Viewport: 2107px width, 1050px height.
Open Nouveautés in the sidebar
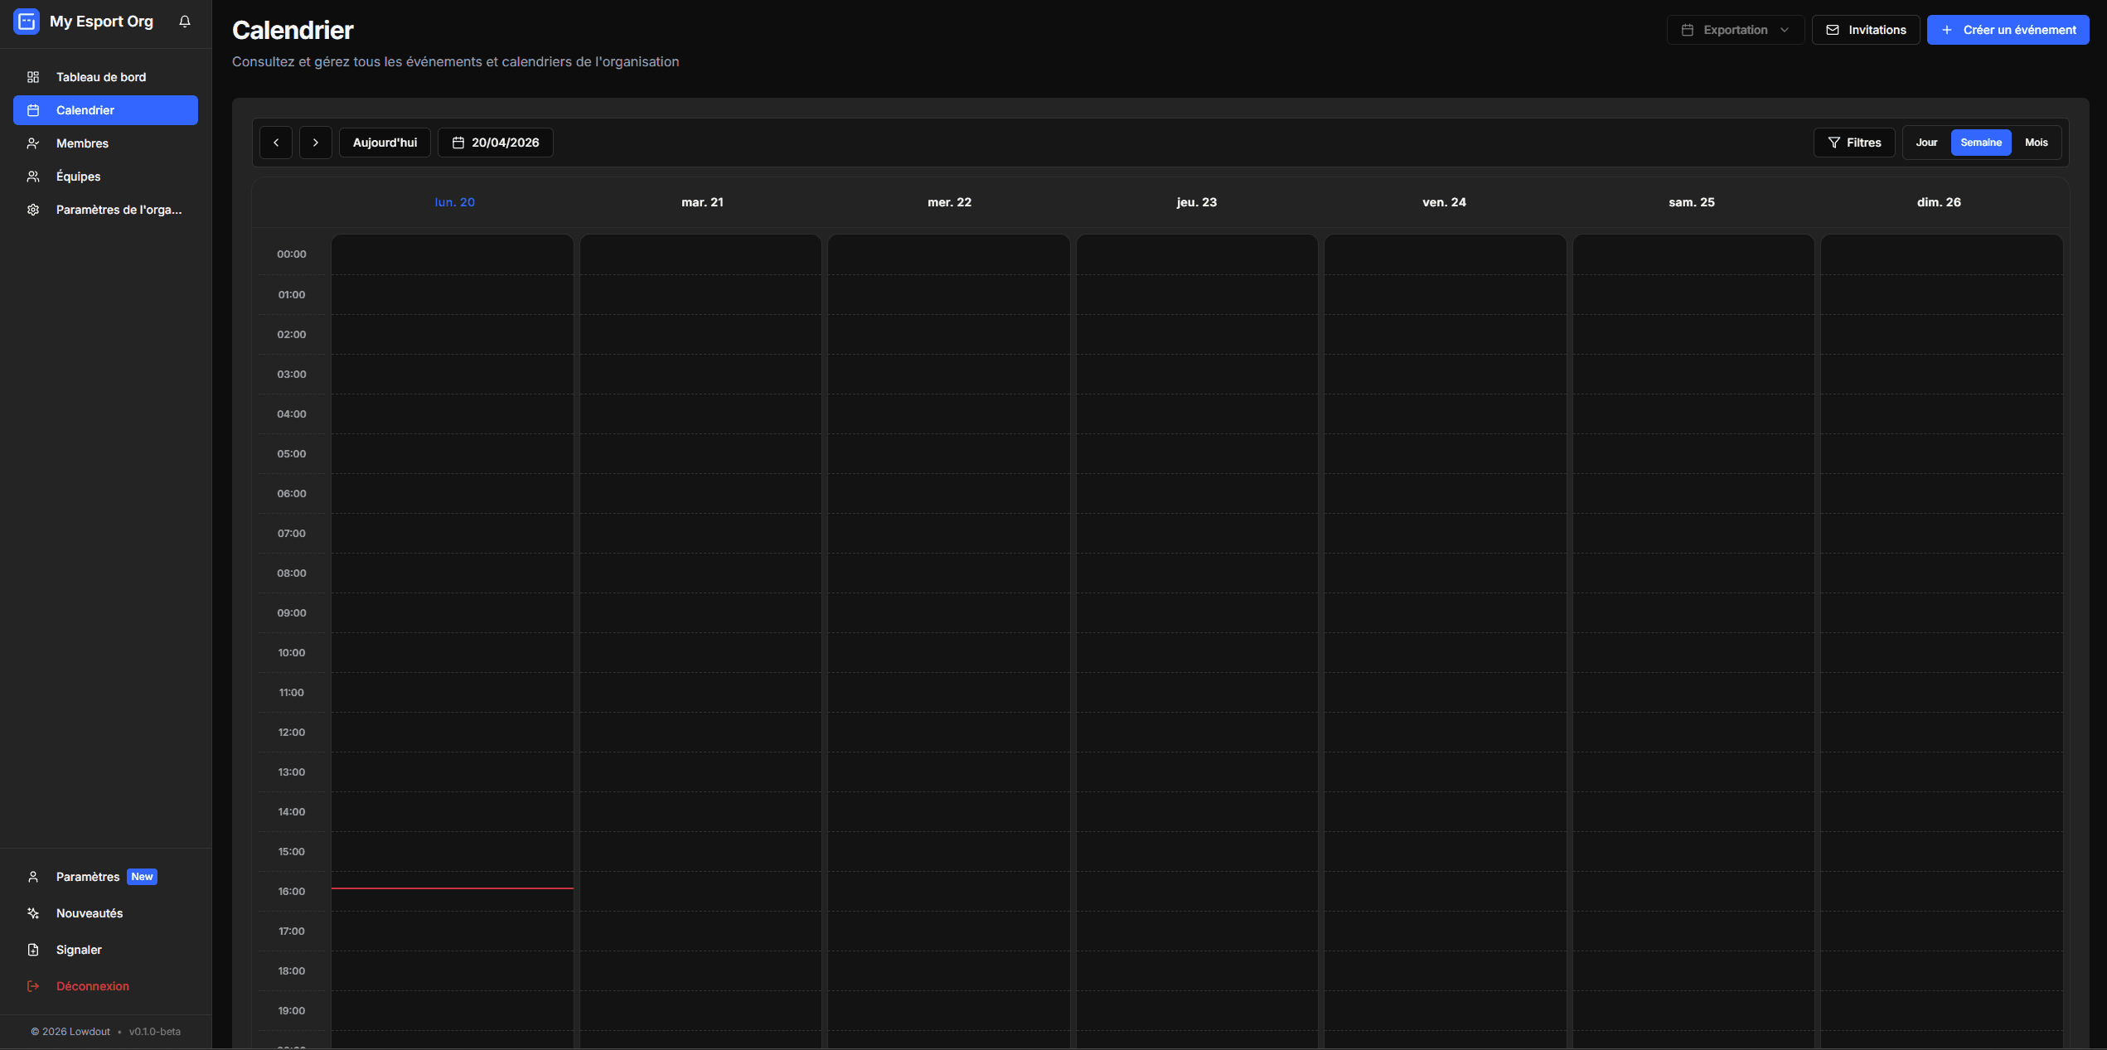89,913
